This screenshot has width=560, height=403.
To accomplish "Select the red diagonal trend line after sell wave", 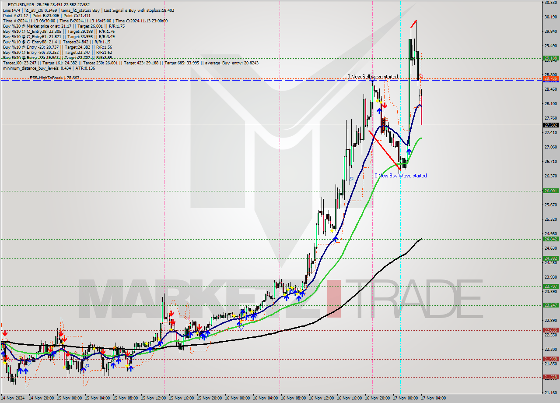I will click(385, 150).
